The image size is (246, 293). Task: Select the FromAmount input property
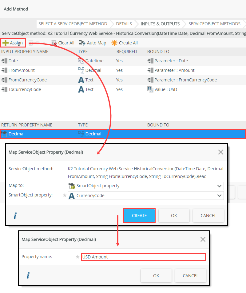coord(123,70)
